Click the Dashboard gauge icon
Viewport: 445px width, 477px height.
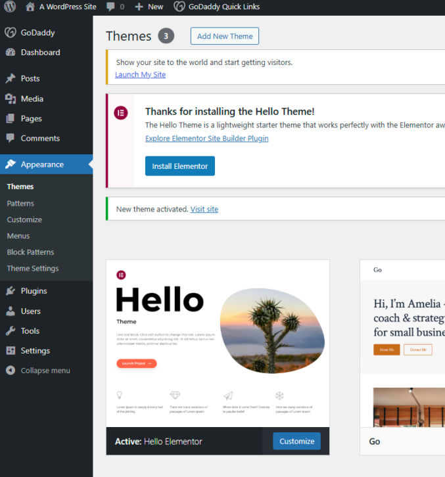click(x=11, y=53)
